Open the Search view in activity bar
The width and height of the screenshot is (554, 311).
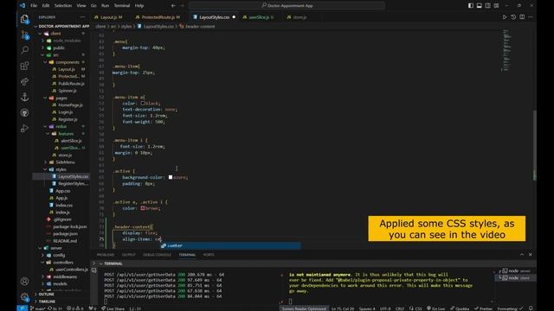25,50
